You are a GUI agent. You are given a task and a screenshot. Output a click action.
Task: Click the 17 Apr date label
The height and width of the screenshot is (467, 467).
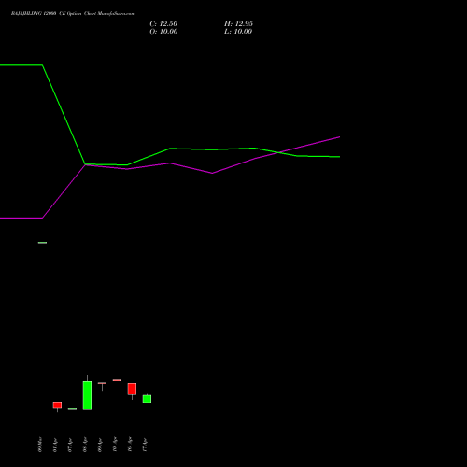click(145, 445)
